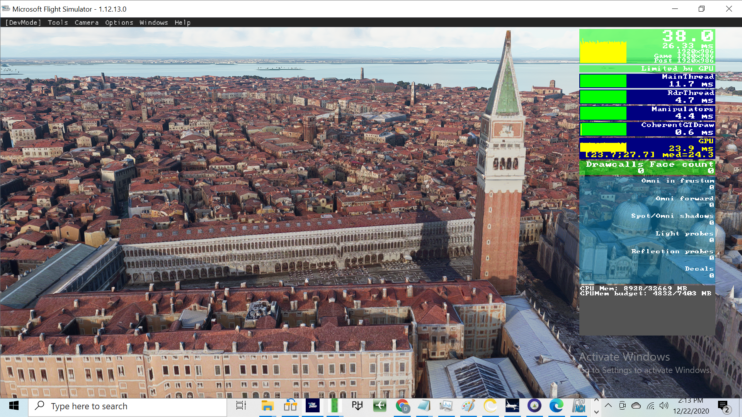Image resolution: width=742 pixels, height=417 pixels.
Task: Open the yellow crescent app taskbar icon
Action: pos(490,406)
